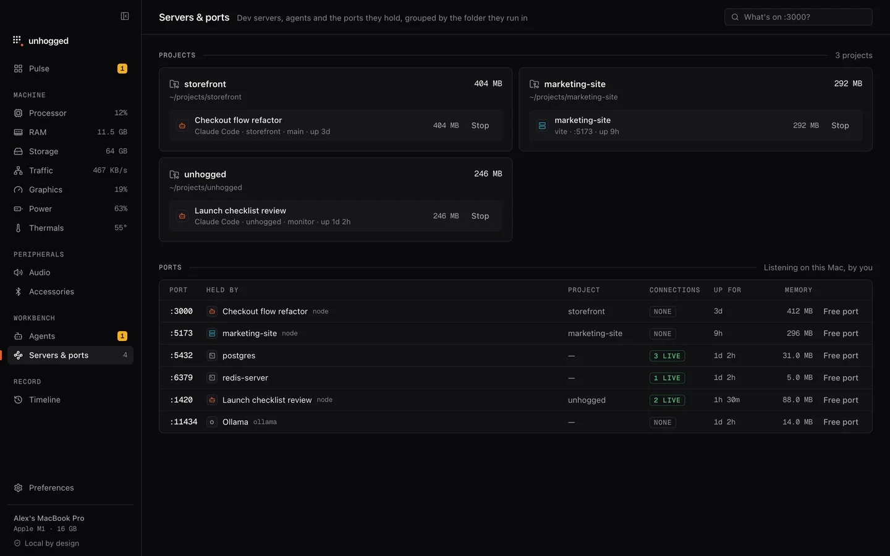Select the RAM icon in sidebar
The image size is (890, 556).
pyautogui.click(x=18, y=132)
